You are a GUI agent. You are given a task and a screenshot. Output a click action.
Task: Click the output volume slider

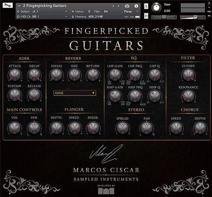pos(193,17)
